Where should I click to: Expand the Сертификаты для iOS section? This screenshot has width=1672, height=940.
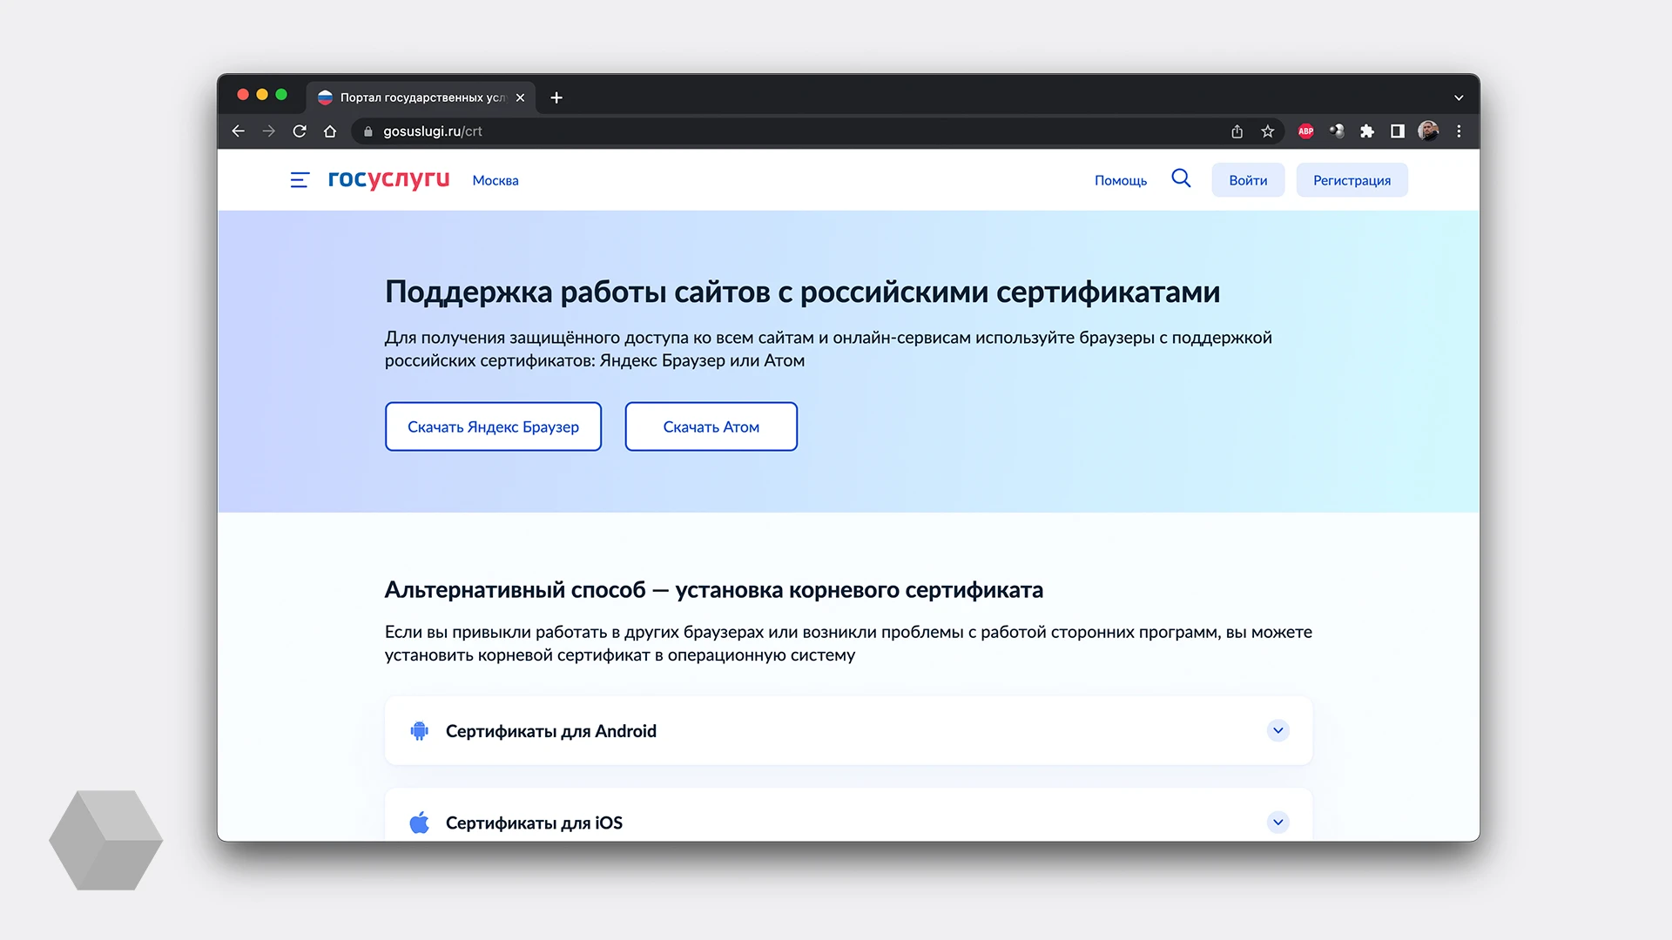(1278, 822)
